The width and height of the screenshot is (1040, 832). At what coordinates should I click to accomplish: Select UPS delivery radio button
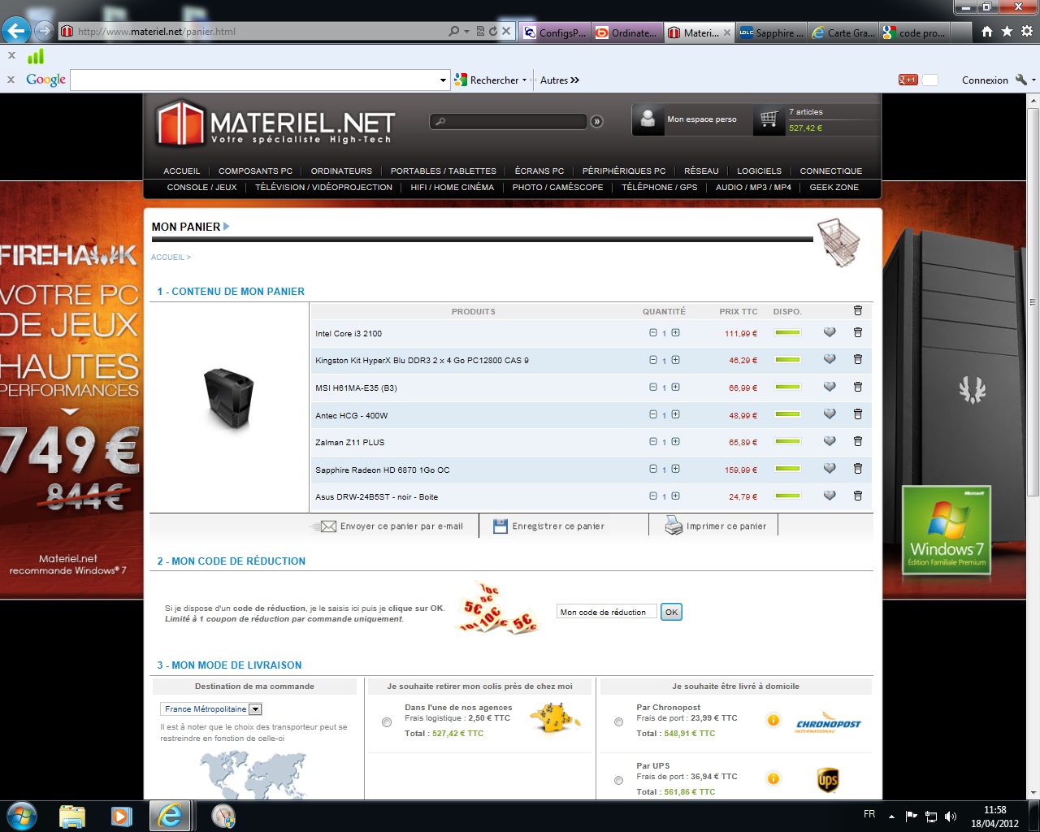coord(619,781)
